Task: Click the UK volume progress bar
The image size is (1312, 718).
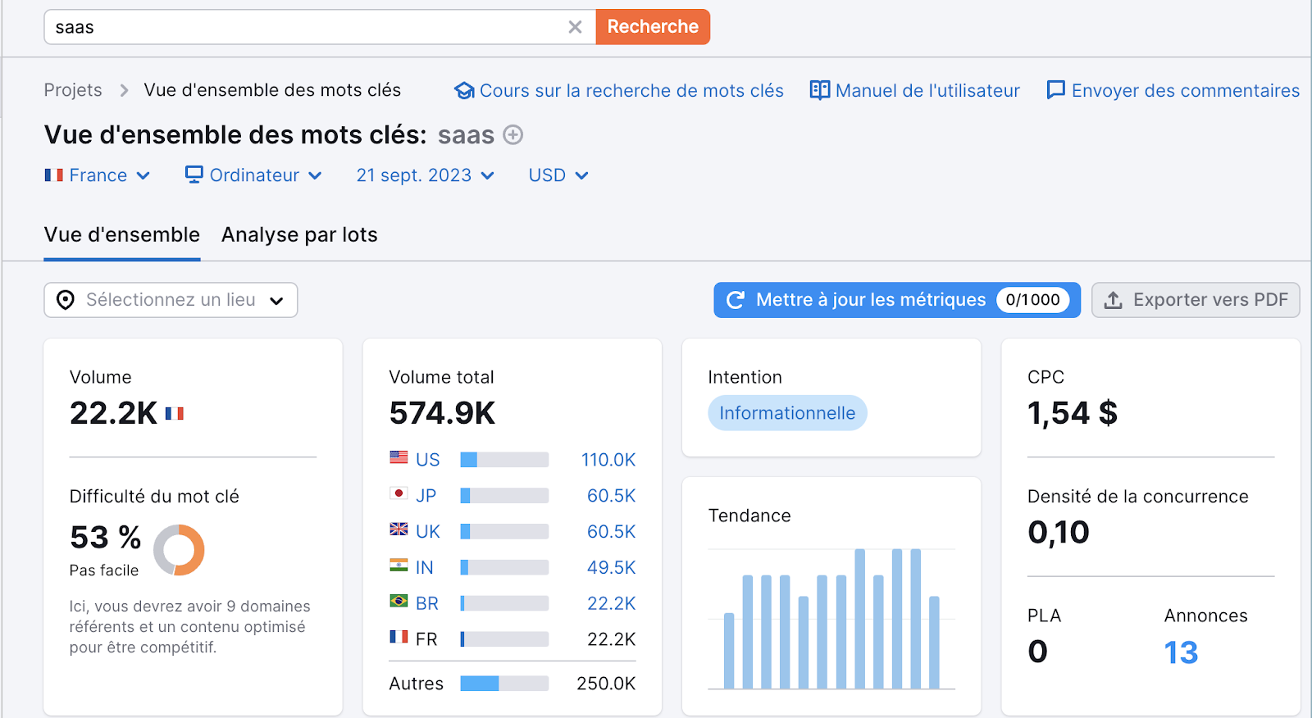Action: pos(504,532)
